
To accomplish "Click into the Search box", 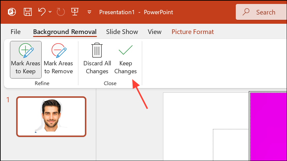I will pos(261,12).
